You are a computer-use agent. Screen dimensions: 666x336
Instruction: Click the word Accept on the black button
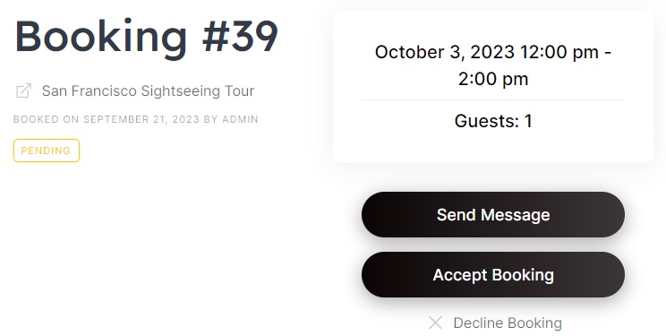(460, 275)
